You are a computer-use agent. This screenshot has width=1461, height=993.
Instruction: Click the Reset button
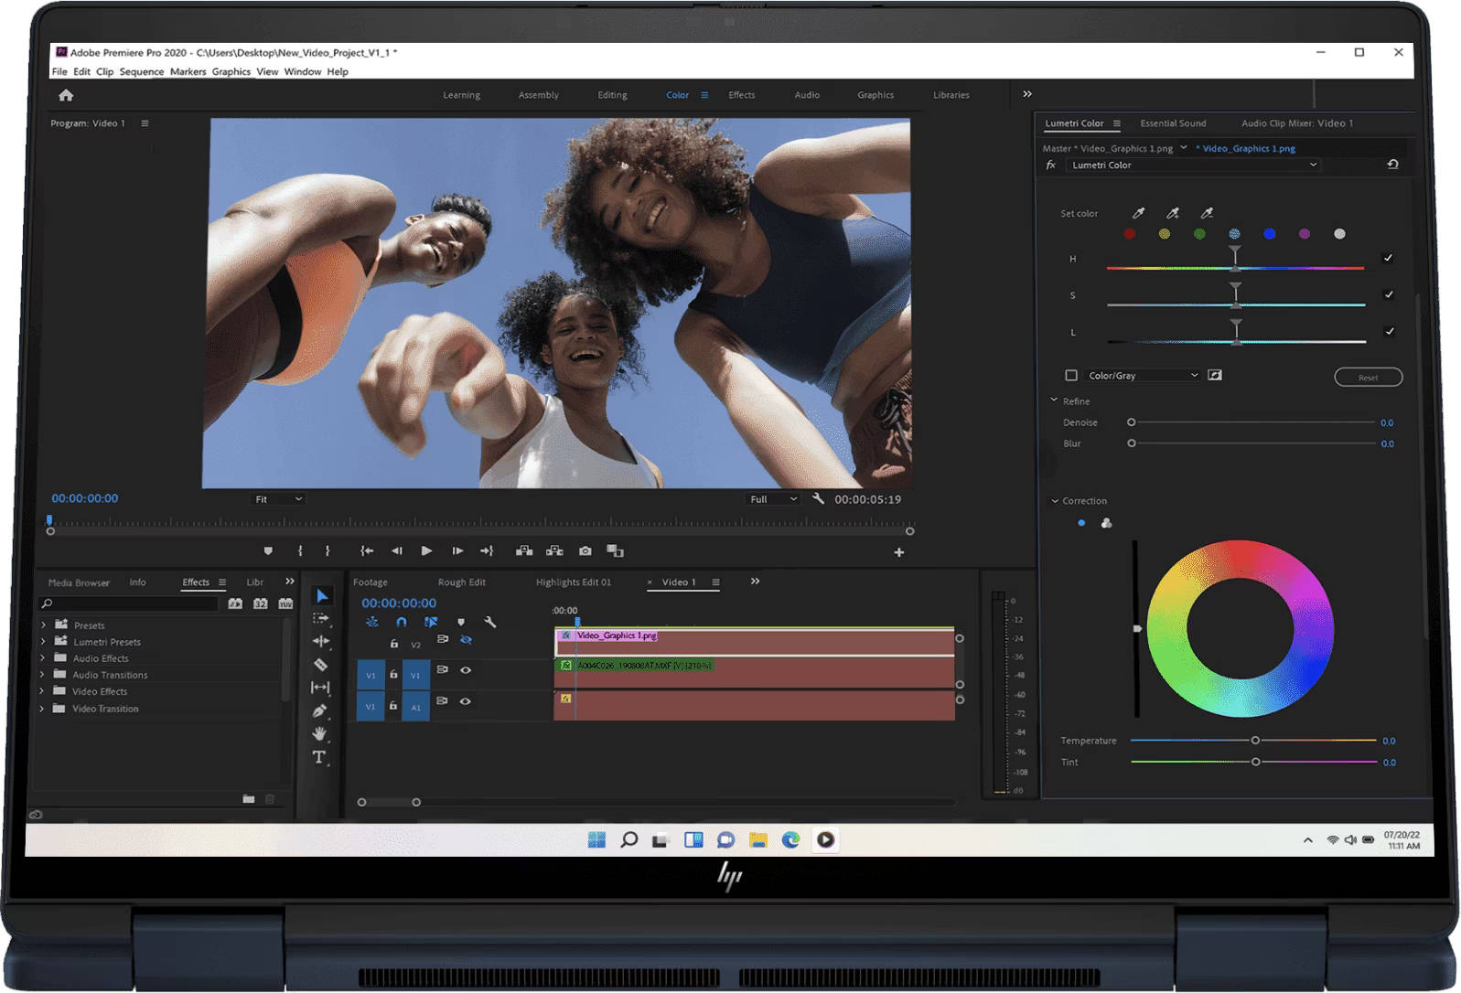pyautogui.click(x=1368, y=378)
